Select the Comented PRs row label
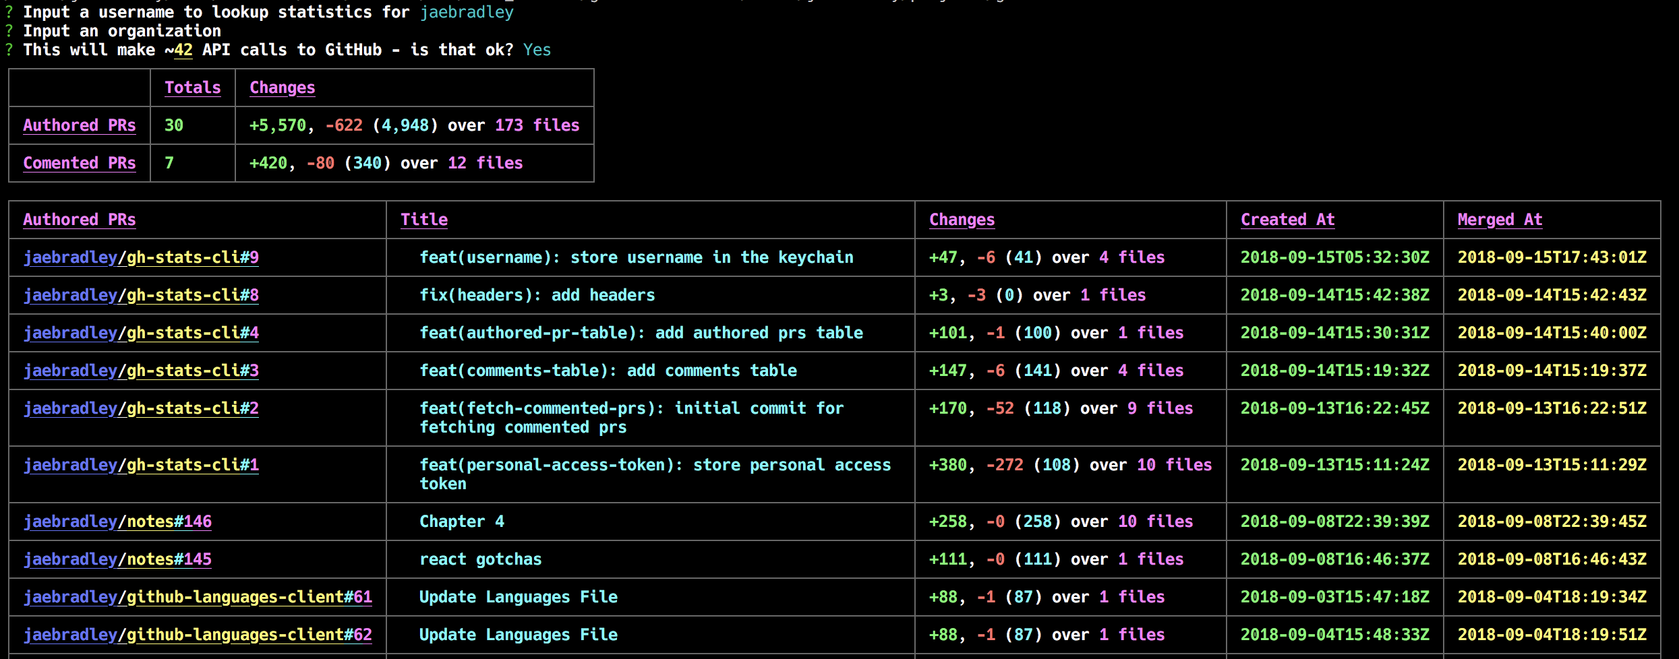This screenshot has width=1679, height=659. pyautogui.click(x=80, y=163)
